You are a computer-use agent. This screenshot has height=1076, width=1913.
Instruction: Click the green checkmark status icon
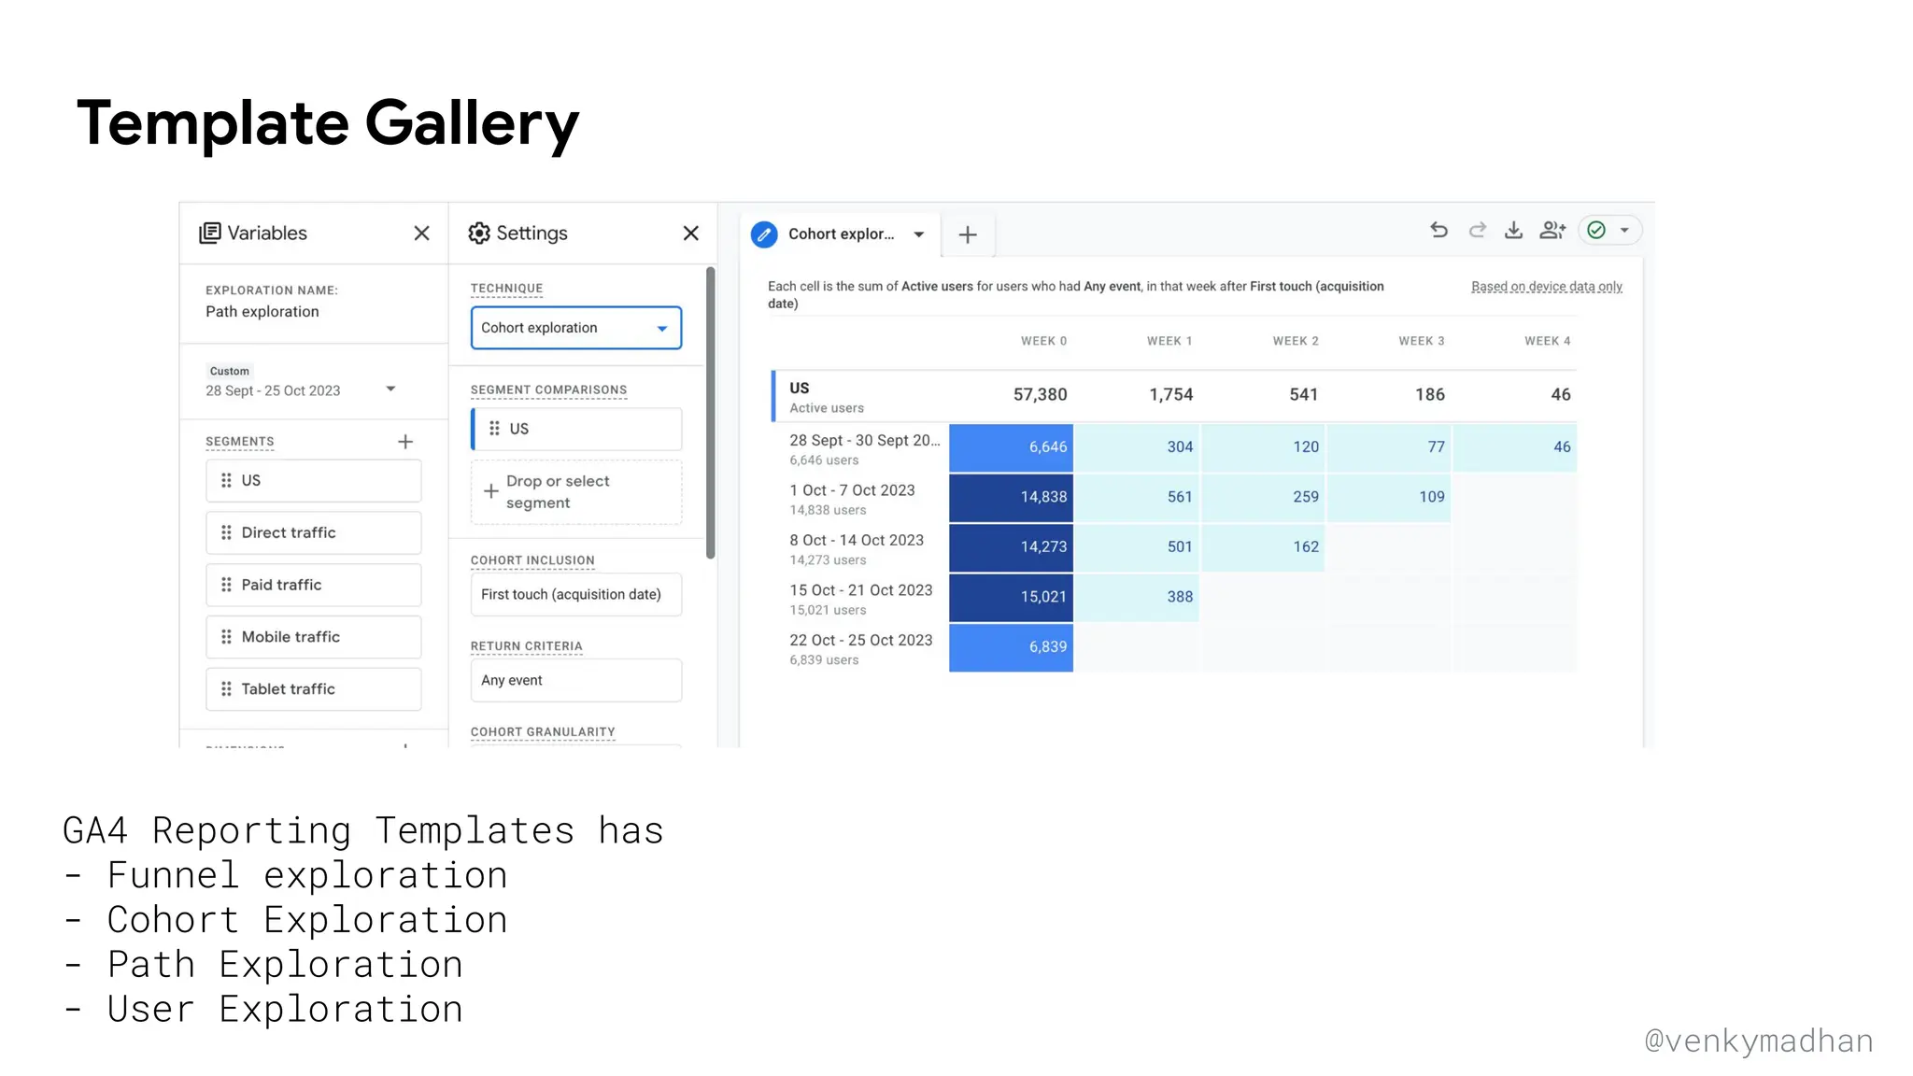pos(1596,230)
